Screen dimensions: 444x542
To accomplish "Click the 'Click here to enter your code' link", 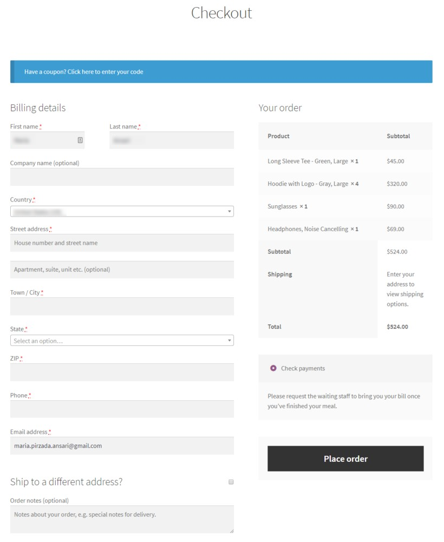I will [x=104, y=71].
